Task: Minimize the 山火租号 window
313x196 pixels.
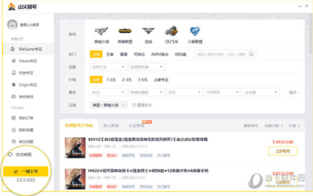Action: [299, 6]
